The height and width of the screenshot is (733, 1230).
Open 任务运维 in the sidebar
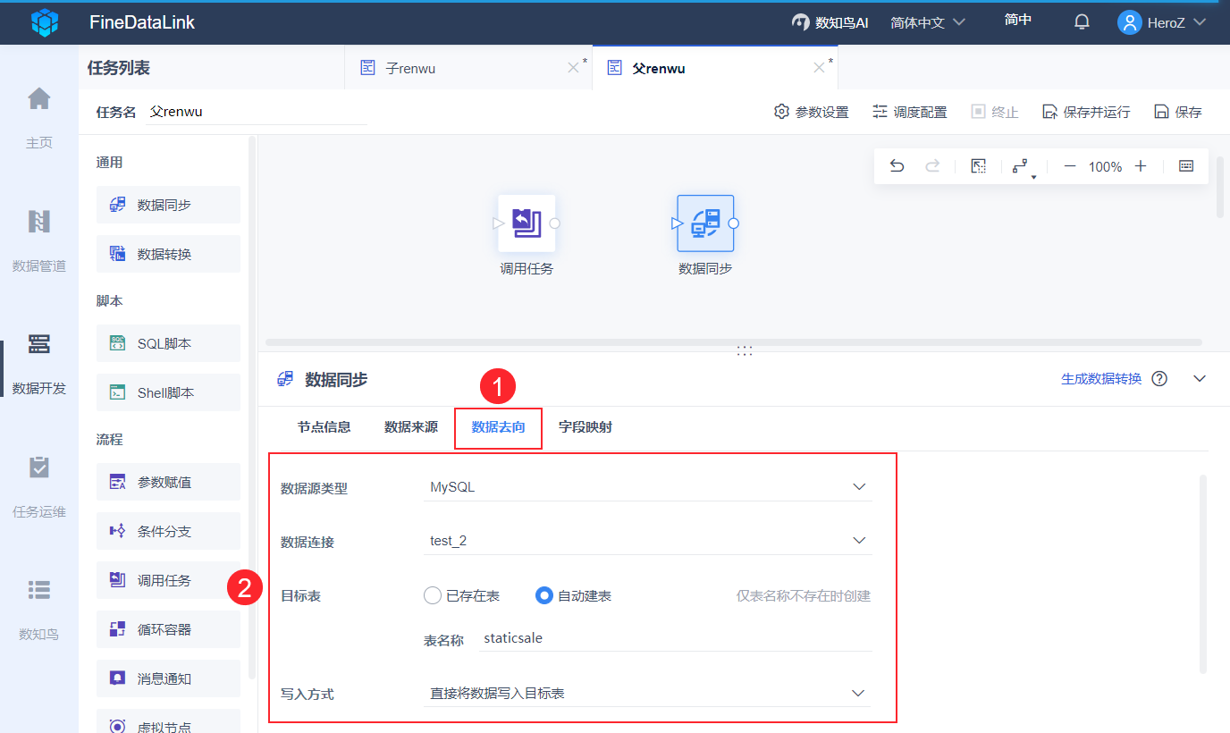coord(39,485)
